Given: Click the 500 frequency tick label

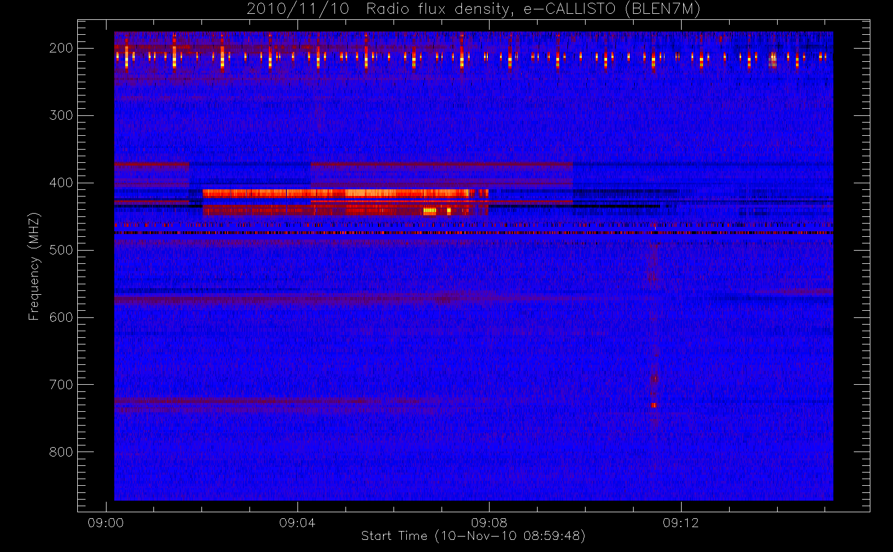Looking at the screenshot, I should tap(61, 250).
